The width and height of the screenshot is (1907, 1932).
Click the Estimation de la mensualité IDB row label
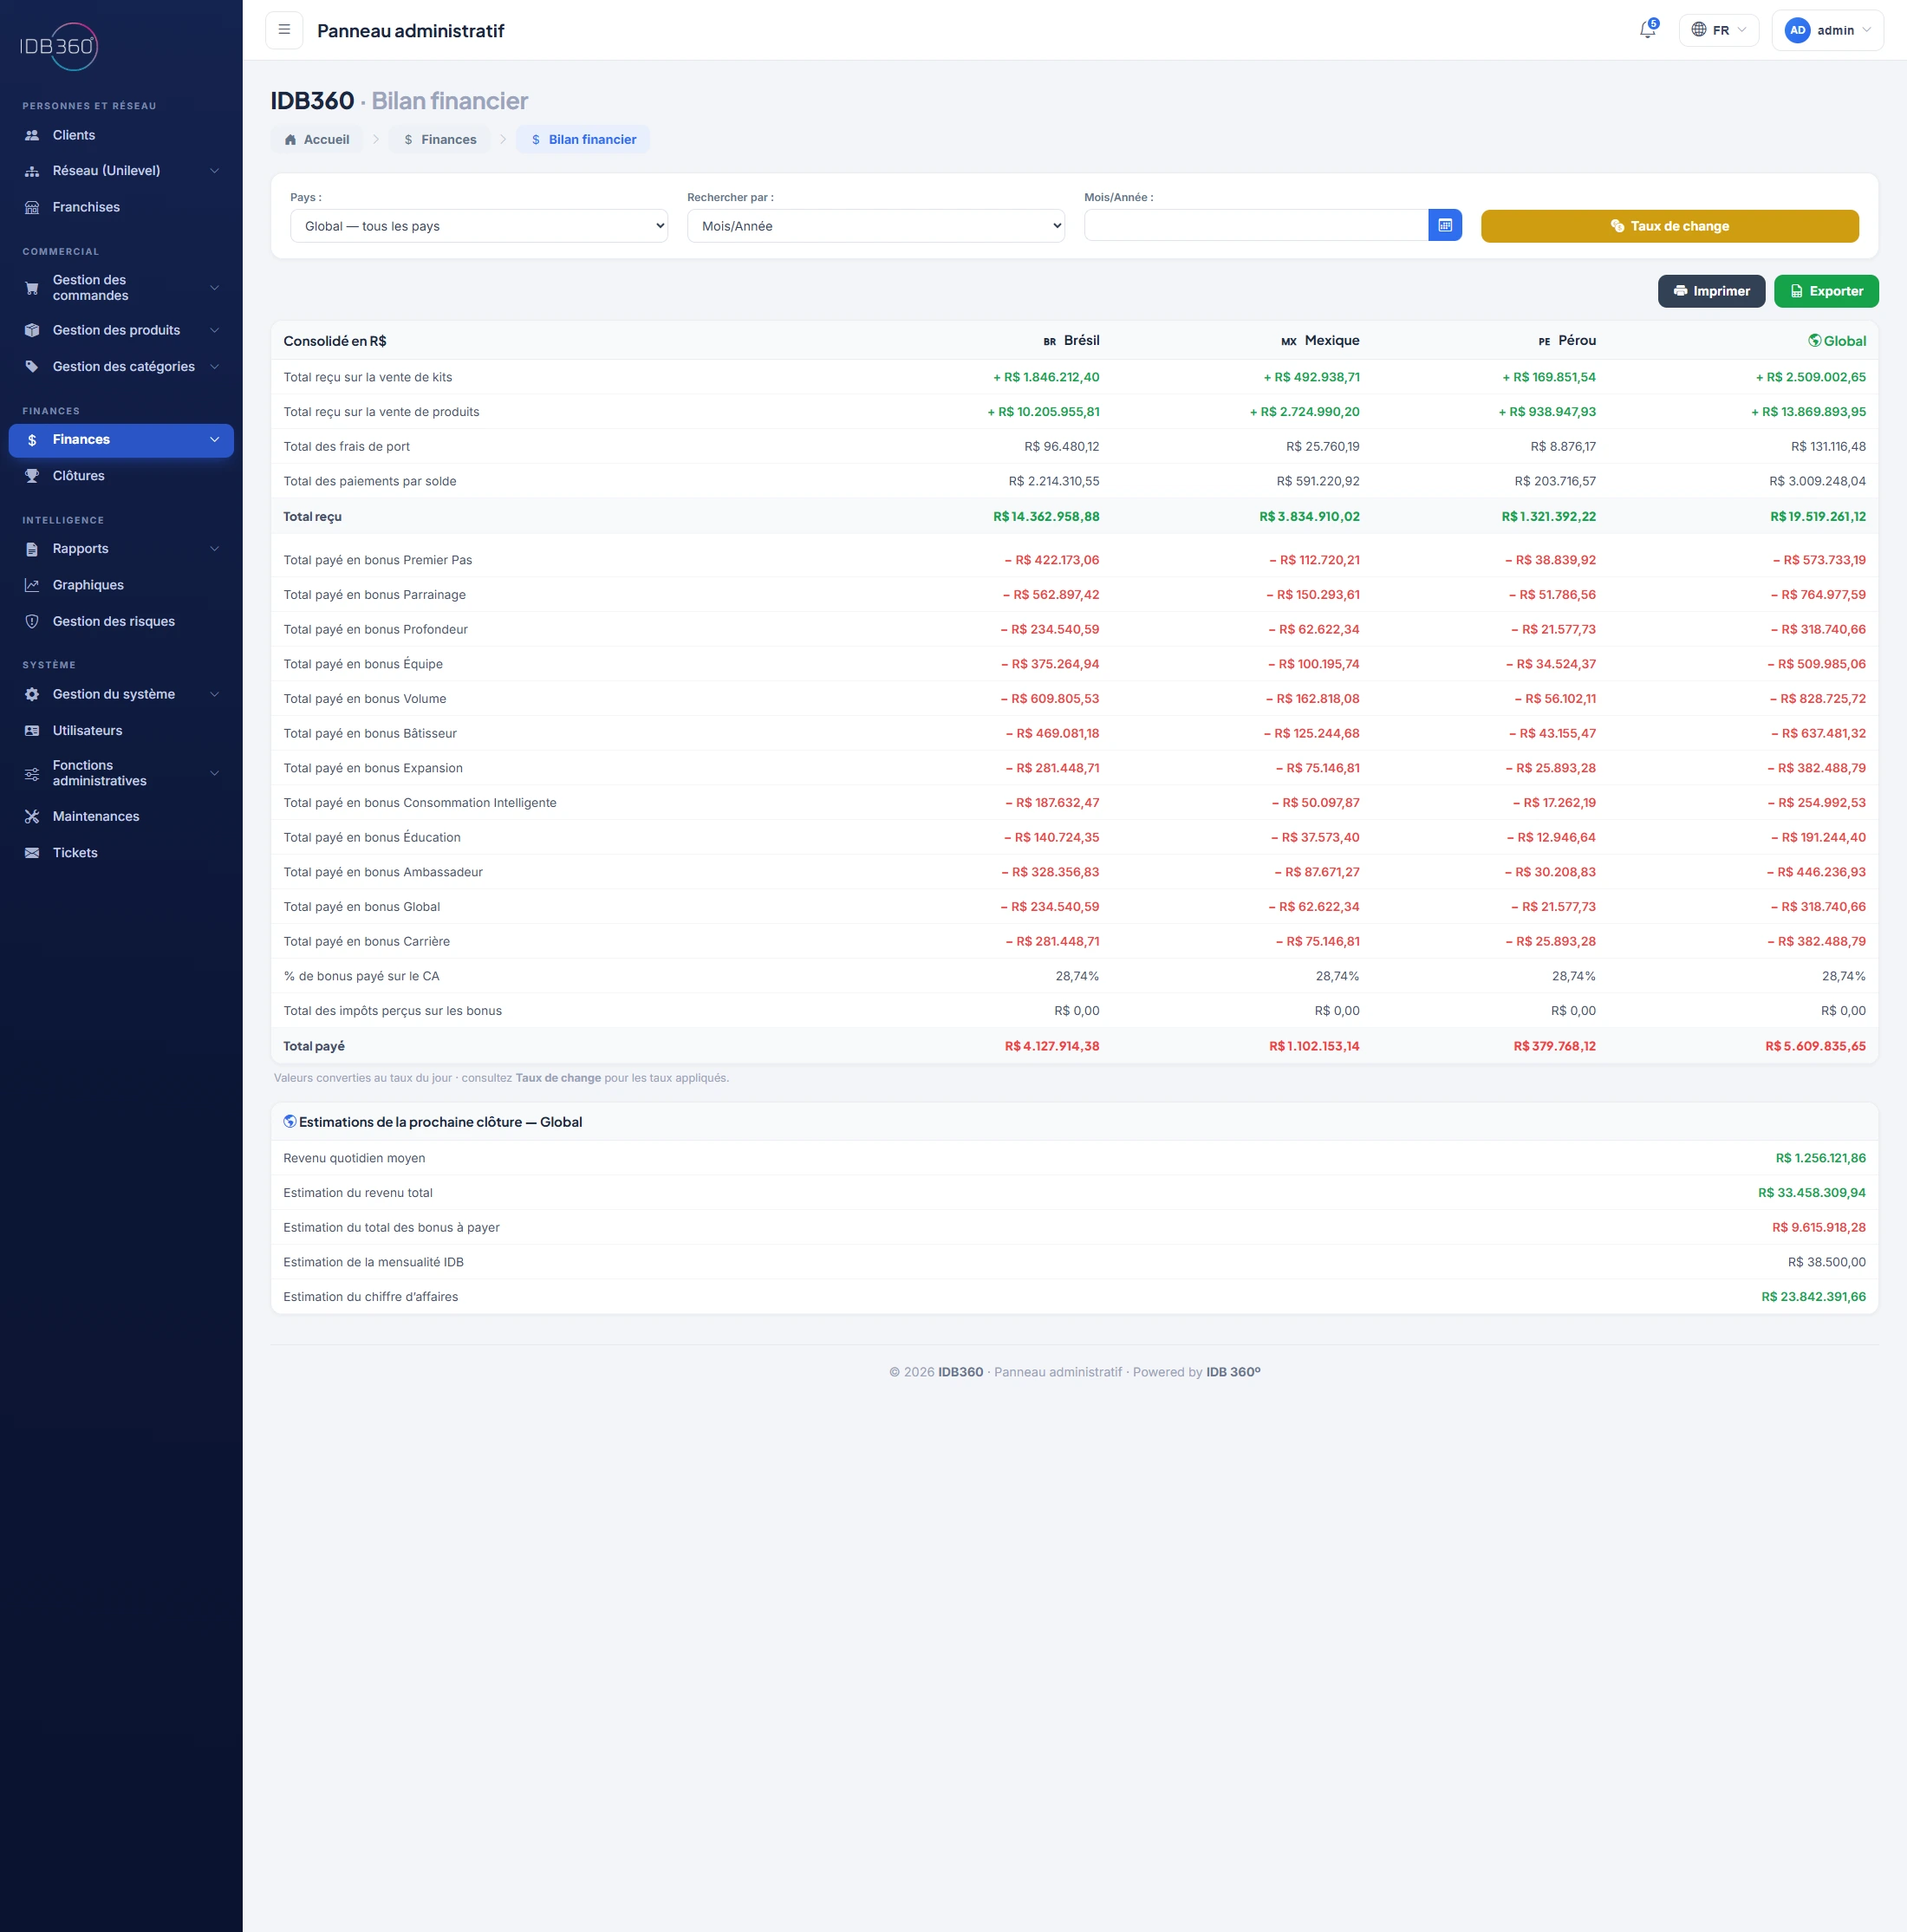tap(373, 1262)
